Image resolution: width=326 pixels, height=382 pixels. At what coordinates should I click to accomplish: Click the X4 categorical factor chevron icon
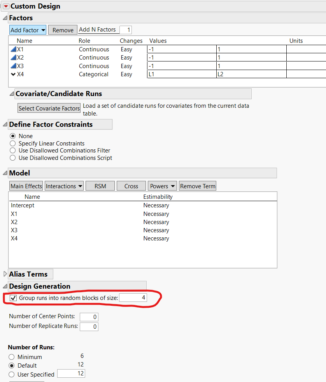(x=13, y=74)
